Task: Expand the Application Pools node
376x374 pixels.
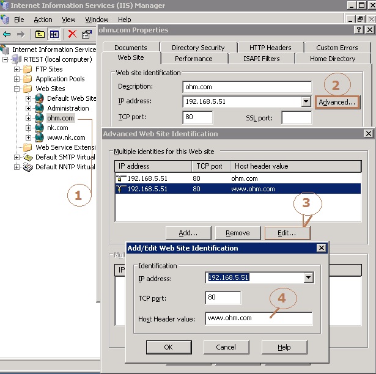Action: [x=17, y=79]
